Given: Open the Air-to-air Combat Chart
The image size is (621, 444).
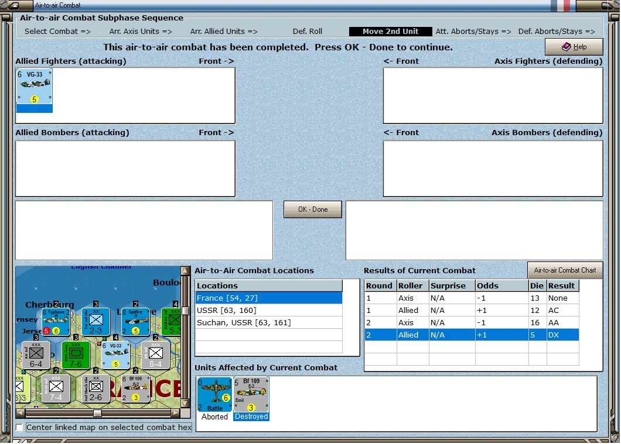Looking at the screenshot, I should (x=565, y=270).
